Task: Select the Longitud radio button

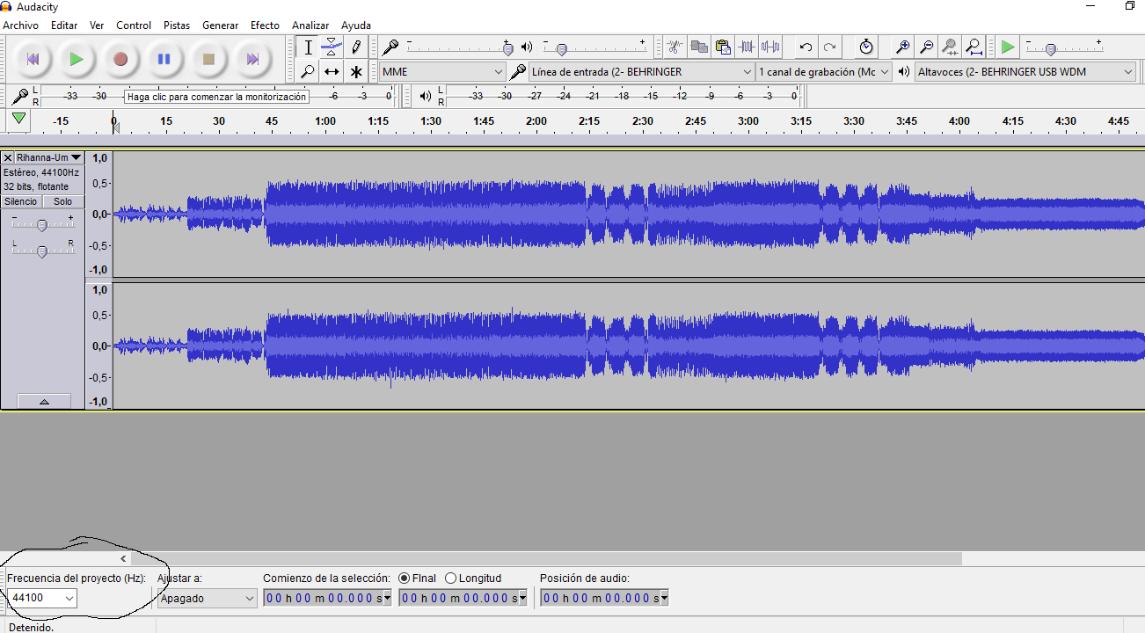Action: (451, 578)
